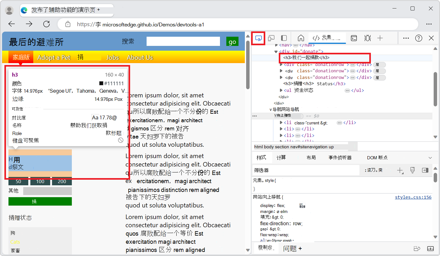The width and height of the screenshot is (440, 256).
Task: Activate the inspect element tool
Action: pyautogui.click(x=259, y=38)
